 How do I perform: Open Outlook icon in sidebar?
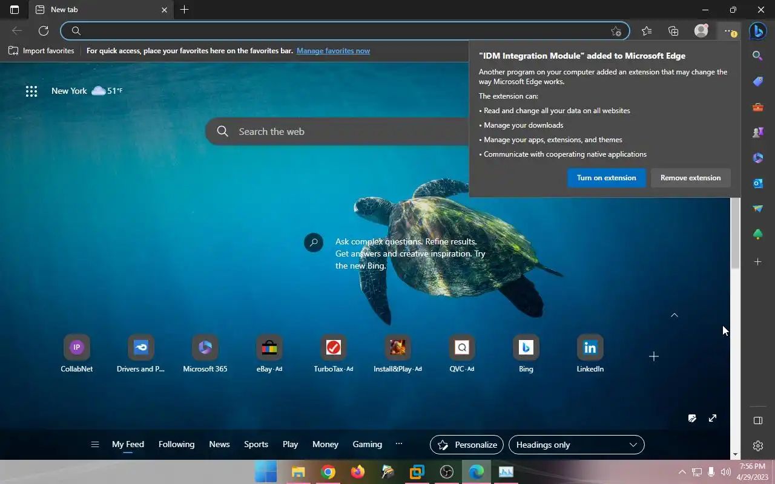[x=757, y=183]
